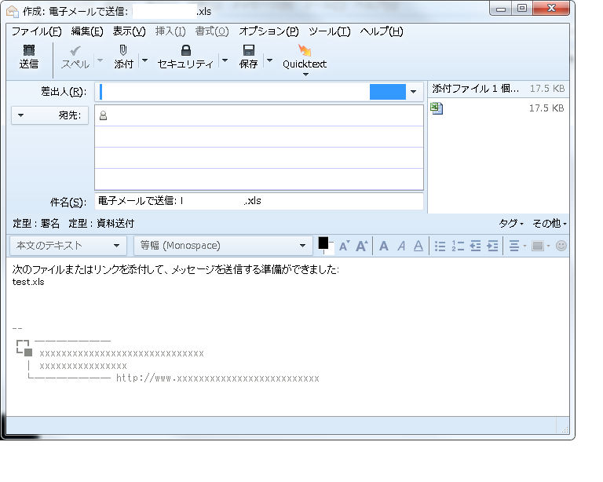Click the black text color swatch

(323, 243)
